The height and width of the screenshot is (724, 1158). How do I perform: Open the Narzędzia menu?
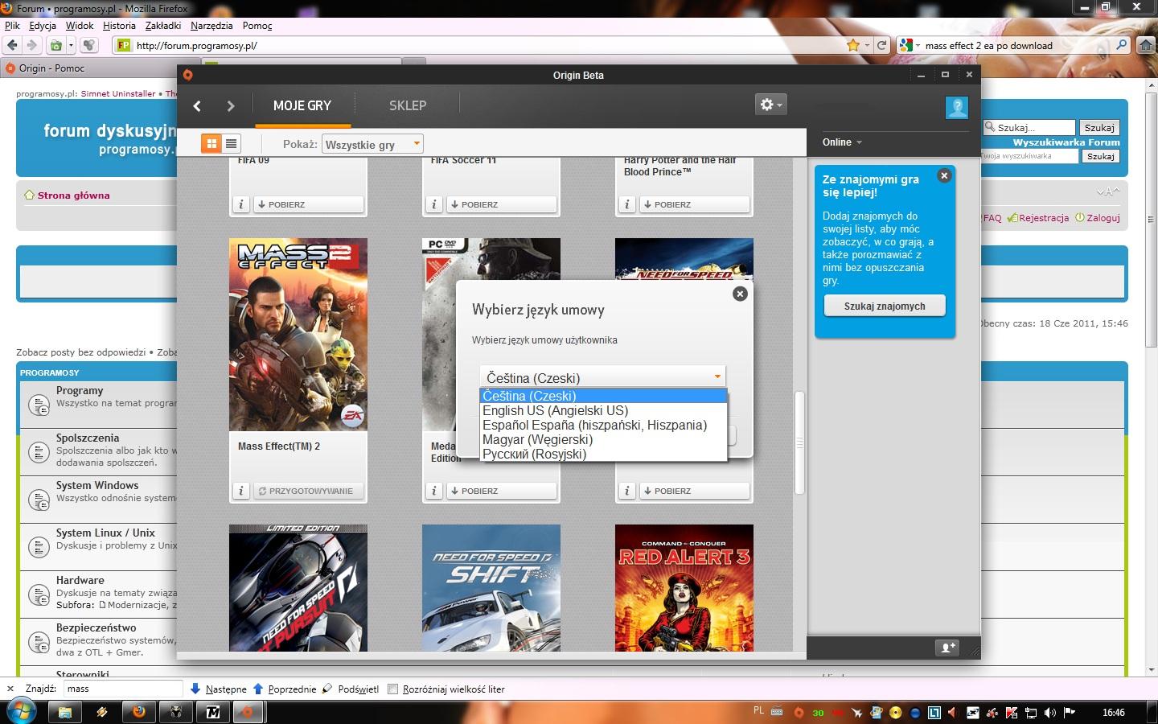pos(211,26)
